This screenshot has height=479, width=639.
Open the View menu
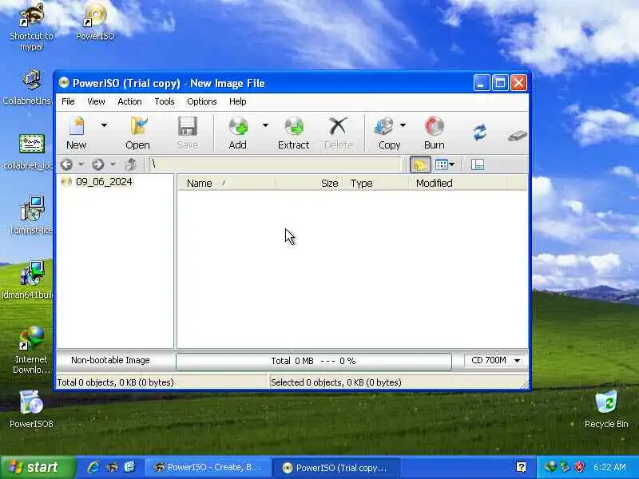(96, 101)
